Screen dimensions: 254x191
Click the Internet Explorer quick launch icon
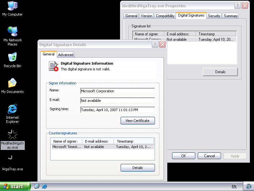[x=44, y=186]
